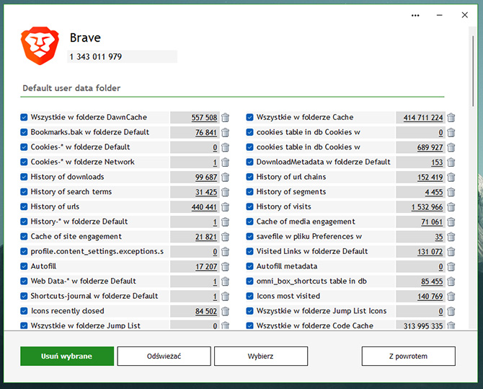Open the 414 711 224 size link
The height and width of the screenshot is (389, 483).
[423, 118]
